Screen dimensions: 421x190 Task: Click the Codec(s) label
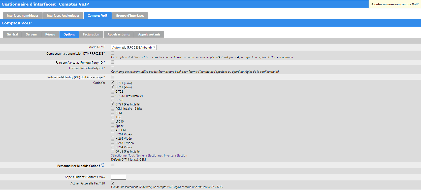tap(99, 83)
